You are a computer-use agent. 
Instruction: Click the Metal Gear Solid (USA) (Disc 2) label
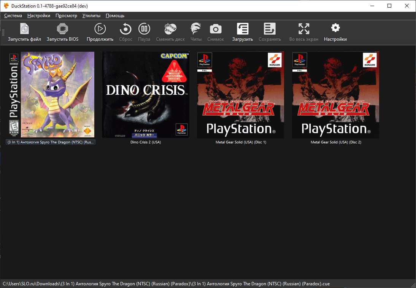pyautogui.click(x=336, y=142)
